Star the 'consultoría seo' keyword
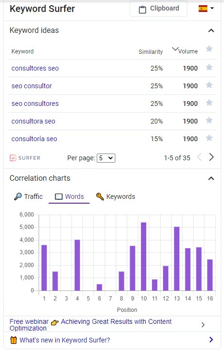The image size is (224, 352). 209,138
